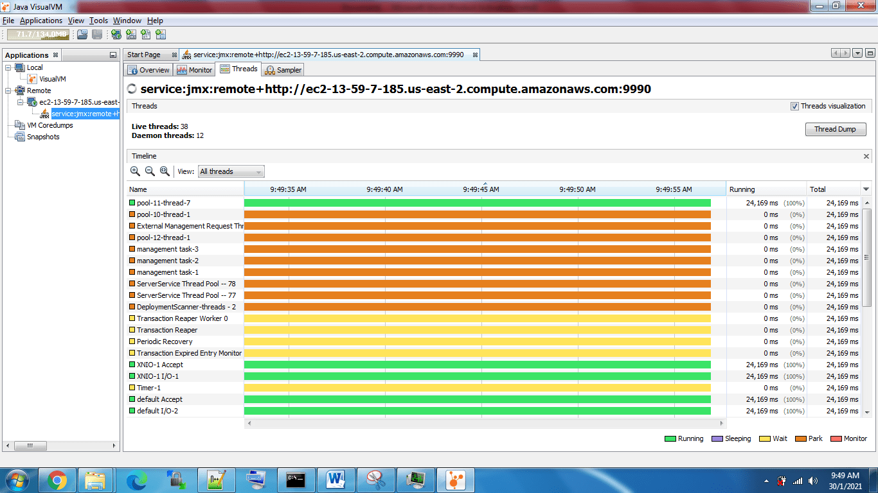Open the Add JMX Connection icon

[132, 35]
